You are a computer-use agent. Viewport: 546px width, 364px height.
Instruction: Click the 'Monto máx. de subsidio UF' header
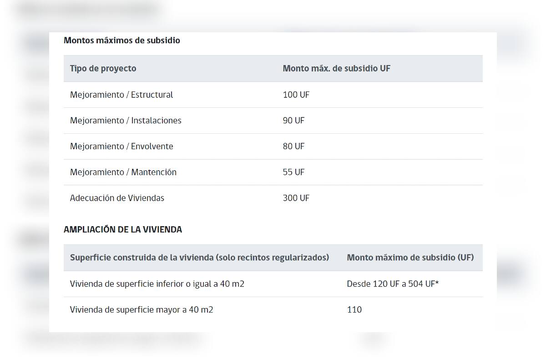click(337, 69)
